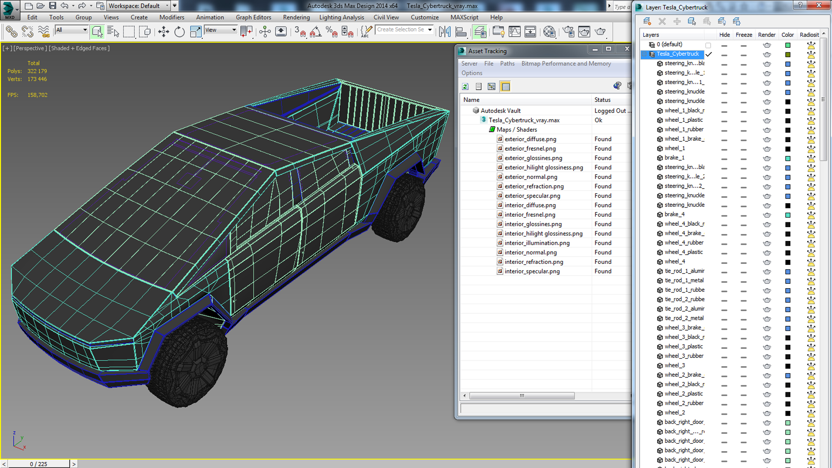This screenshot has height=468, width=832.
Task: Open the Material Editor icon
Action: [x=549, y=32]
